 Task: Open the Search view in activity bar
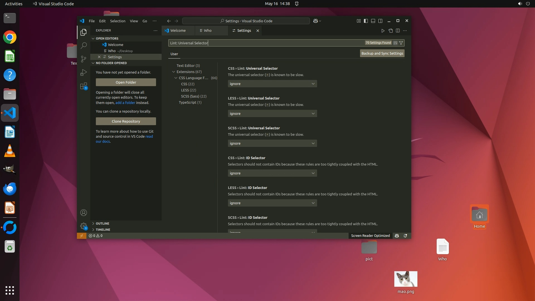click(x=84, y=45)
